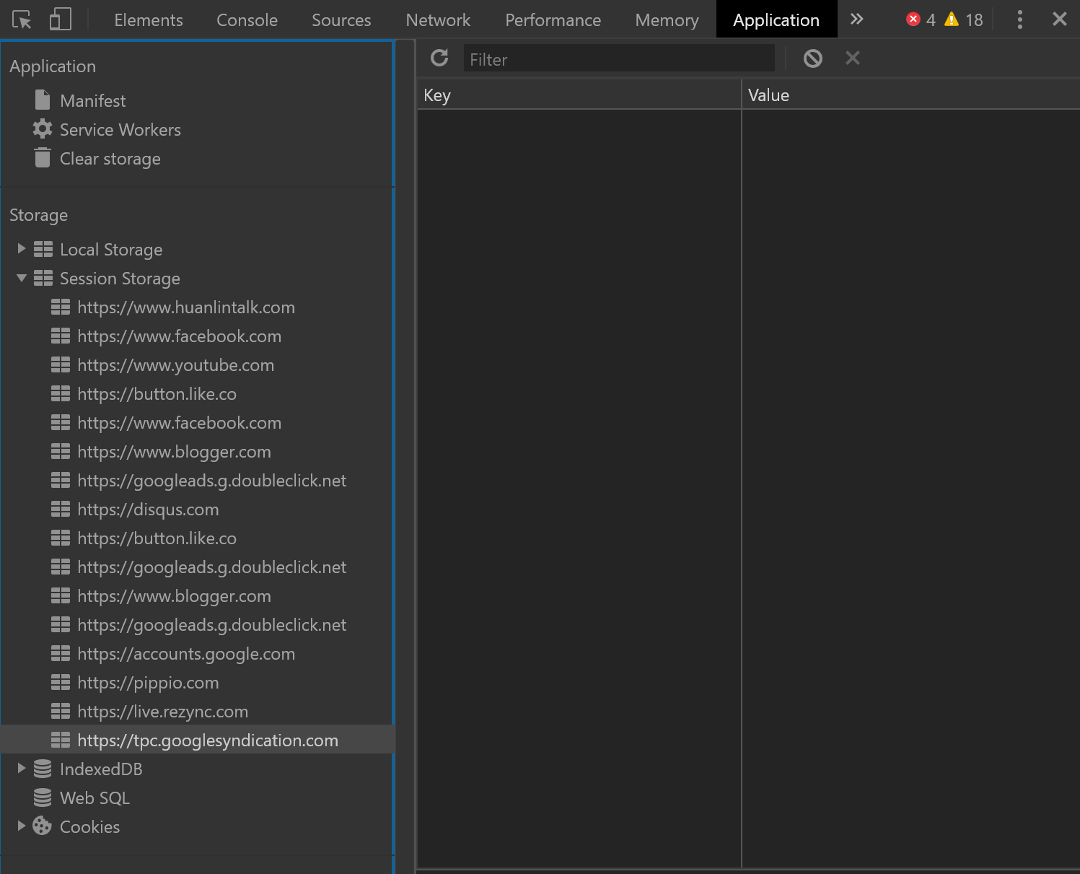Switch to the Network tab
Image resolution: width=1080 pixels, height=874 pixels.
click(x=438, y=19)
